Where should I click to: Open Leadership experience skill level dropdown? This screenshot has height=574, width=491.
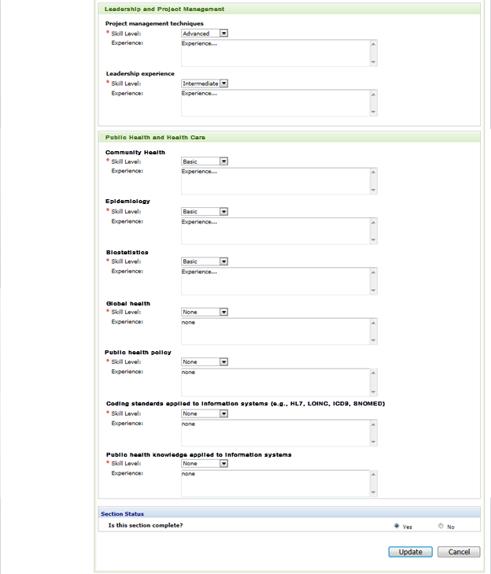click(x=205, y=83)
